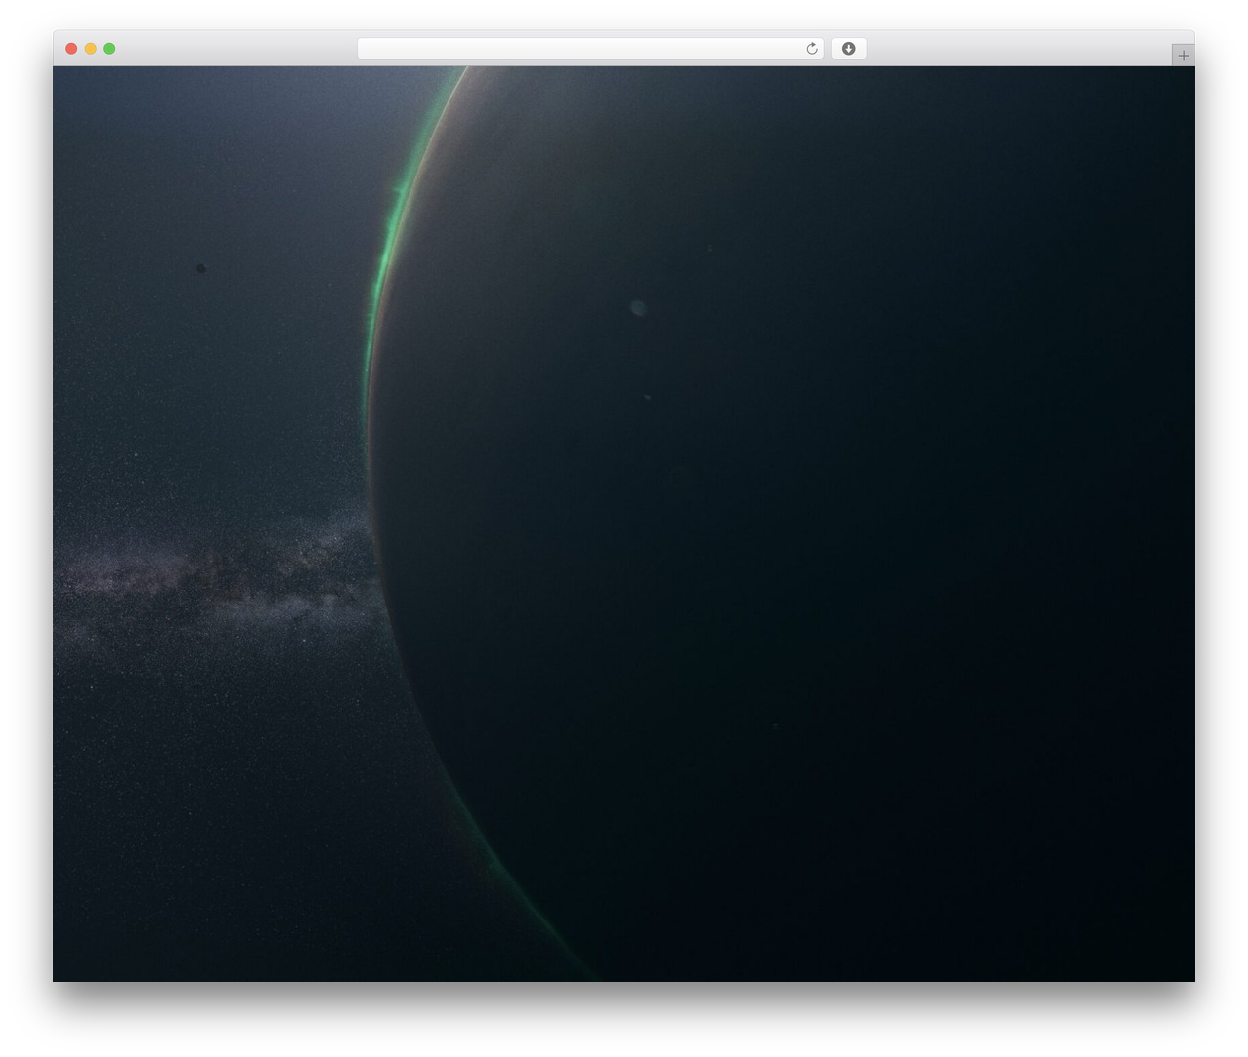Close the browser window with the red button
This screenshot has height=1057, width=1248.
71,49
